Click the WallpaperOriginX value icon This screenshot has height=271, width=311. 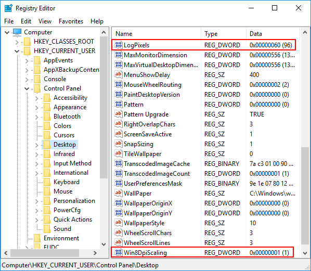[119, 203]
